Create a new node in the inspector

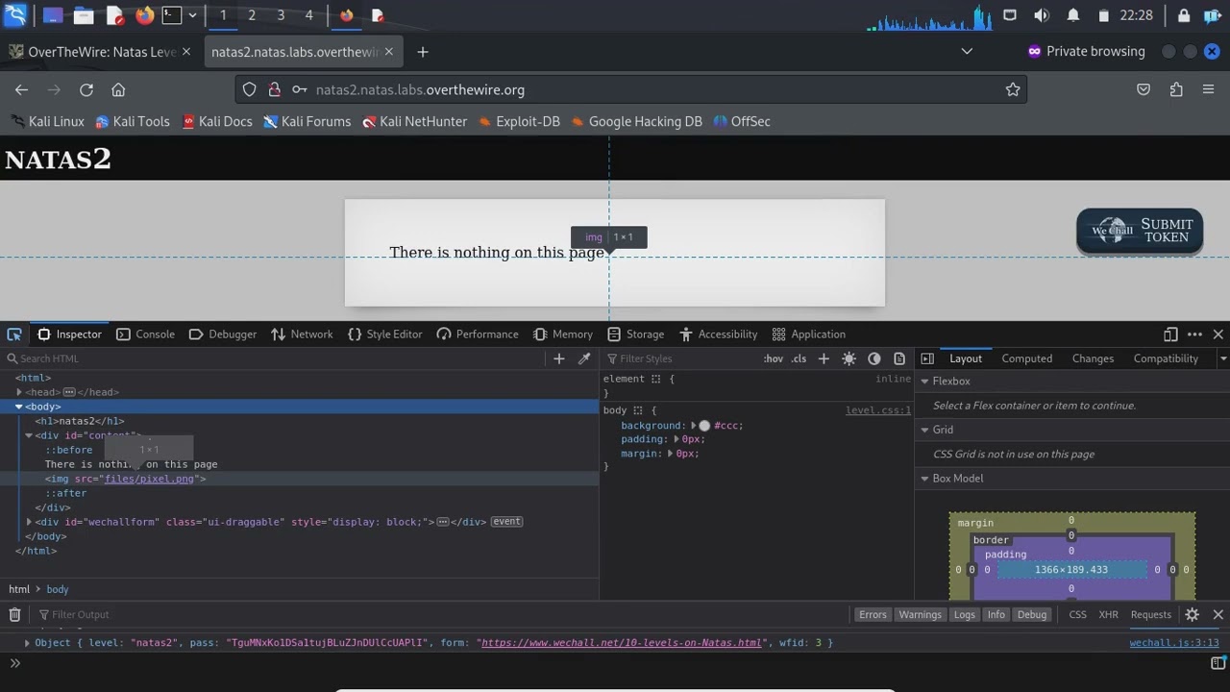(x=559, y=358)
